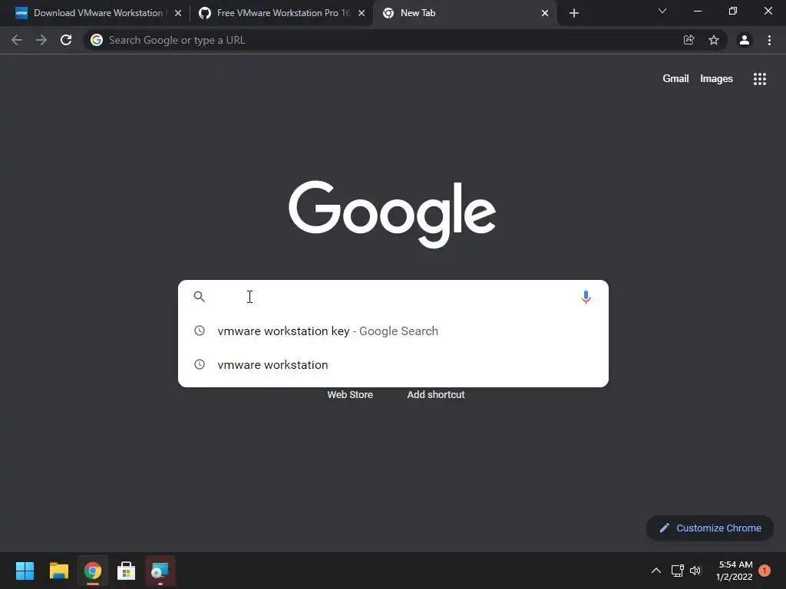The image size is (786, 589).
Task: Choose suggestion vmware workstation key
Action: click(394, 331)
